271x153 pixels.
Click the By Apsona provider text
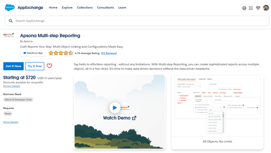(x=26, y=41)
